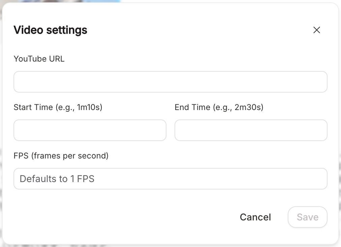
Task: Click the 'Start Time (e.g., 1m10s)' label
Action: click(x=58, y=107)
